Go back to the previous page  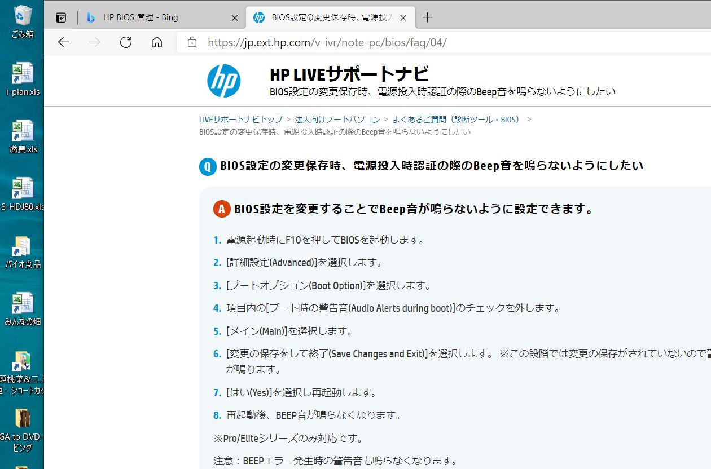coord(64,42)
